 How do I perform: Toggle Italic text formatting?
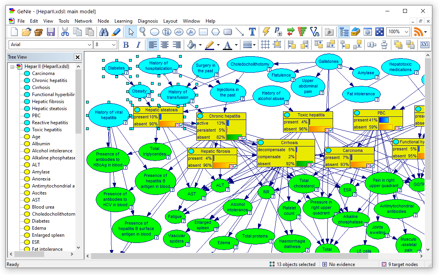pyautogui.click(x=138, y=45)
